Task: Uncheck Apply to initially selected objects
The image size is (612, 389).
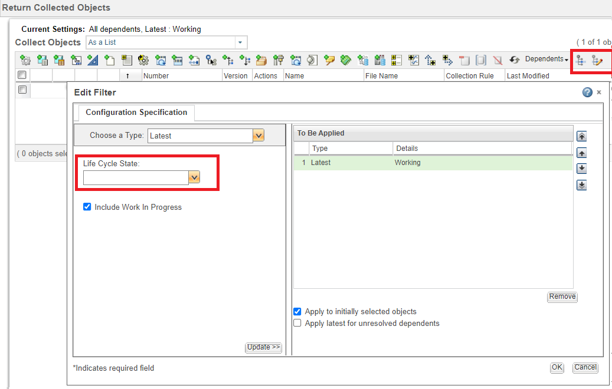Action: (297, 311)
